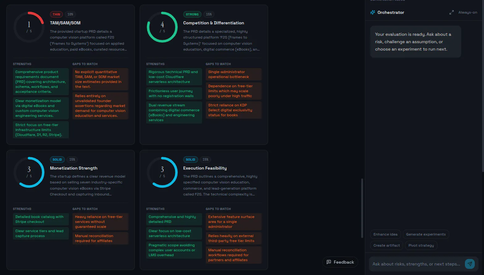Click 'Strict reliance on KDP Select' gap
Screen dimensions: 484x275
pyautogui.click(x=234, y=110)
